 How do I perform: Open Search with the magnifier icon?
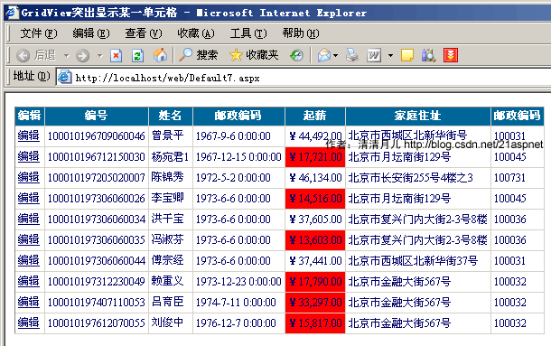coord(185,55)
